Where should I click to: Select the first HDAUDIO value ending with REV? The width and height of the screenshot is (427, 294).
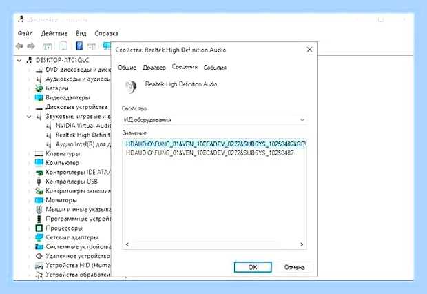[215, 144]
